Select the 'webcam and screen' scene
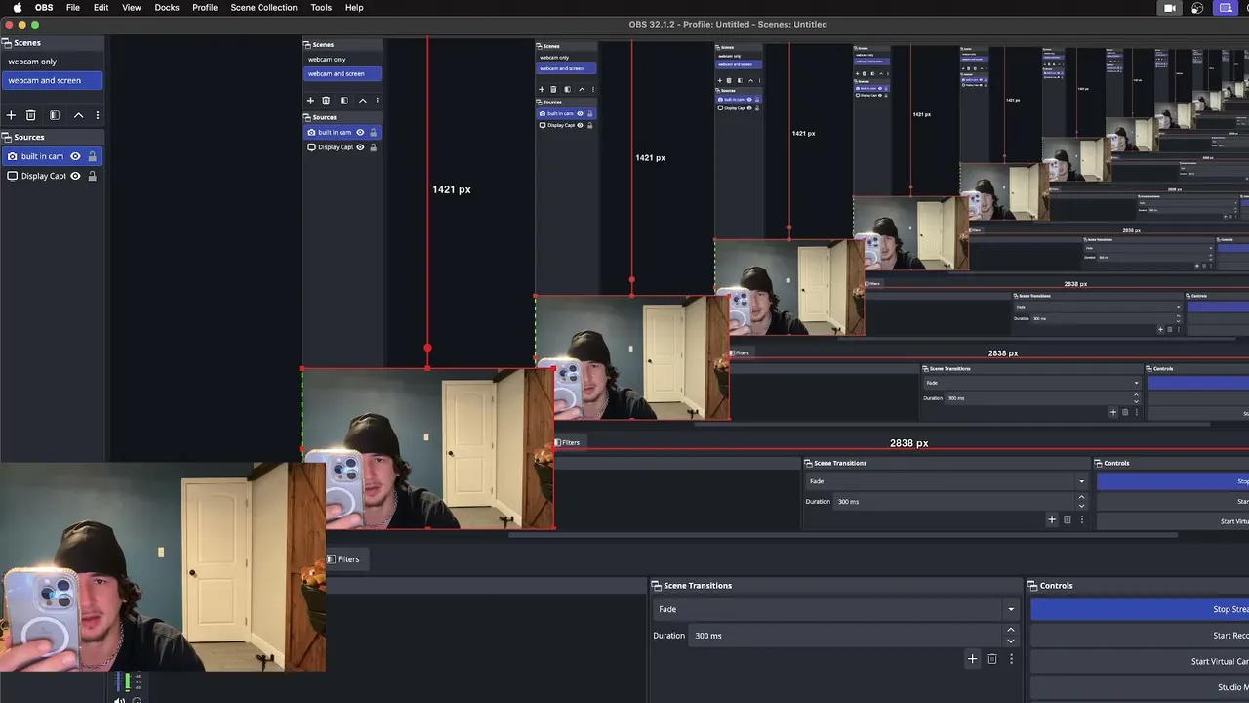 [52, 80]
